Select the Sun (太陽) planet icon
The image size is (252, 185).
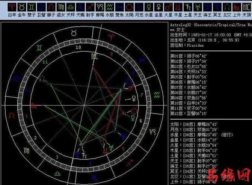click(x=130, y=7)
